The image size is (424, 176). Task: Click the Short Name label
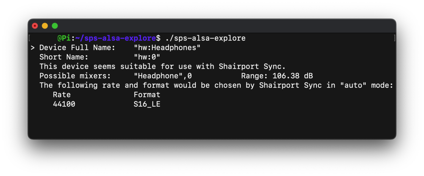pyautogui.click(x=64, y=57)
